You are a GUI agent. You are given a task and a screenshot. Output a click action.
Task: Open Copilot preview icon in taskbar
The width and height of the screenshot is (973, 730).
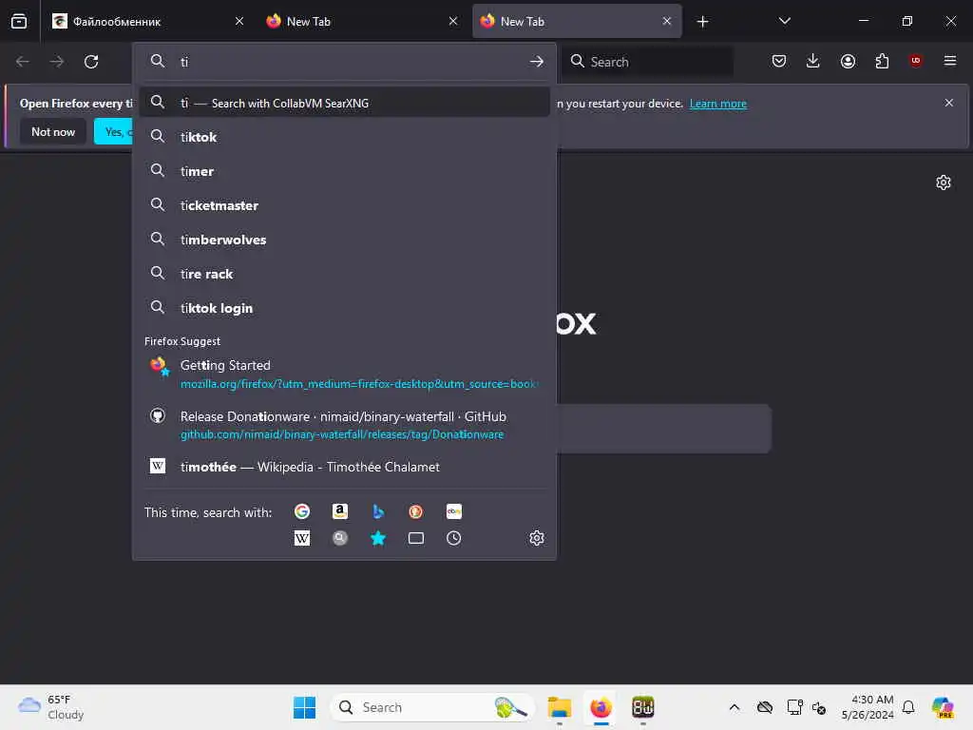[944, 707]
